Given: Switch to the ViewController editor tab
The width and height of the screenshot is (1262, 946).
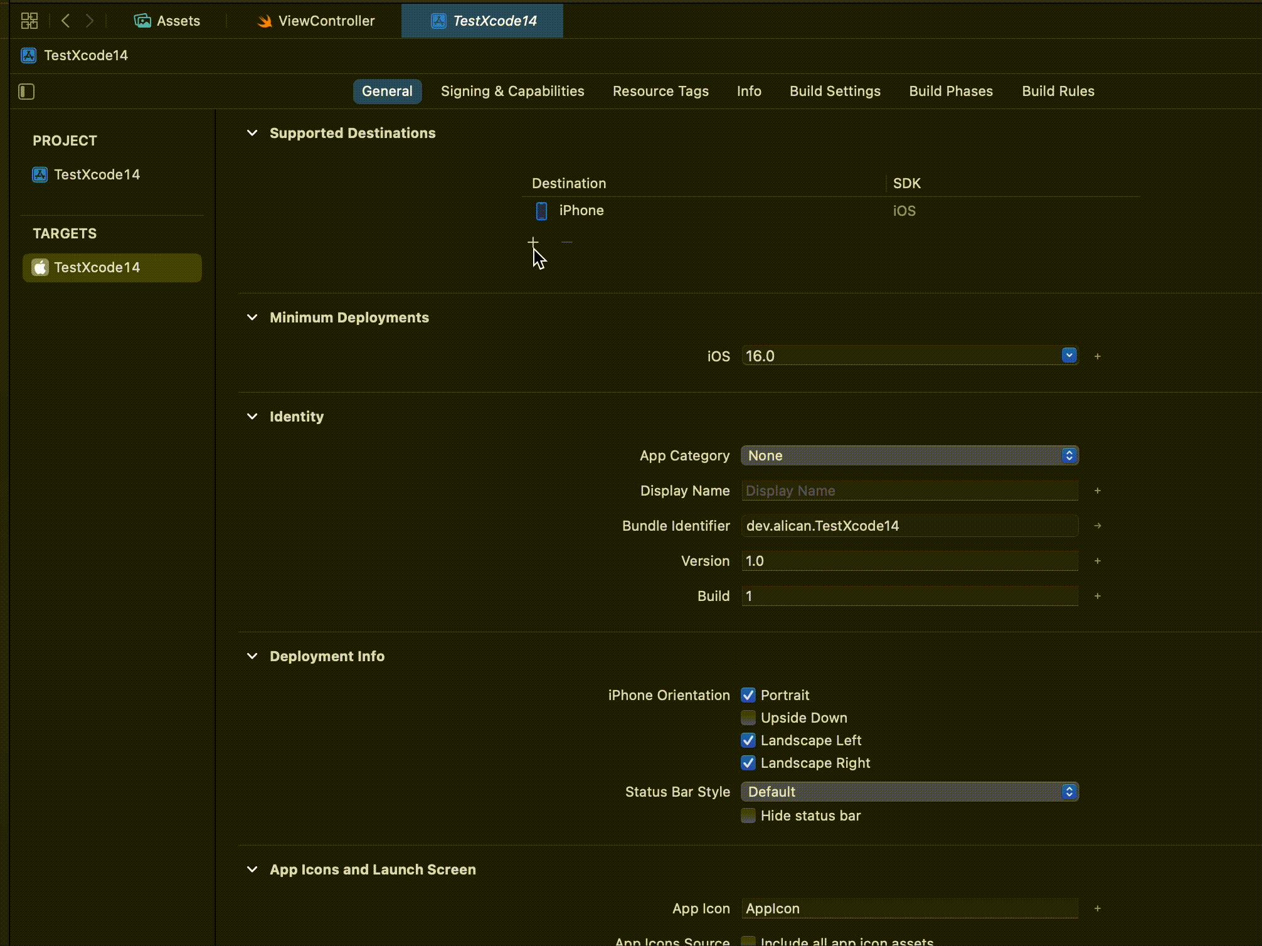Looking at the screenshot, I should 315,21.
